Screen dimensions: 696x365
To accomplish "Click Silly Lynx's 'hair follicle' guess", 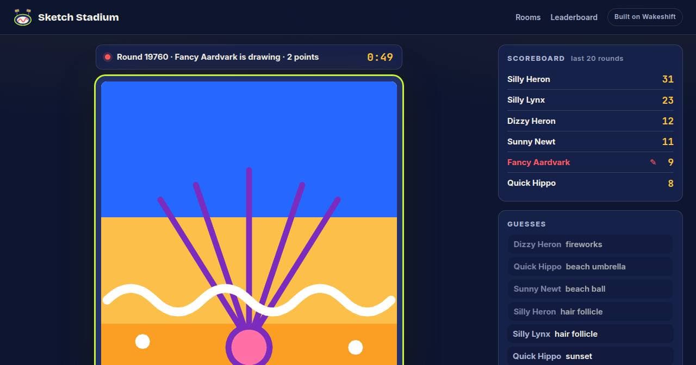I will tap(591, 334).
